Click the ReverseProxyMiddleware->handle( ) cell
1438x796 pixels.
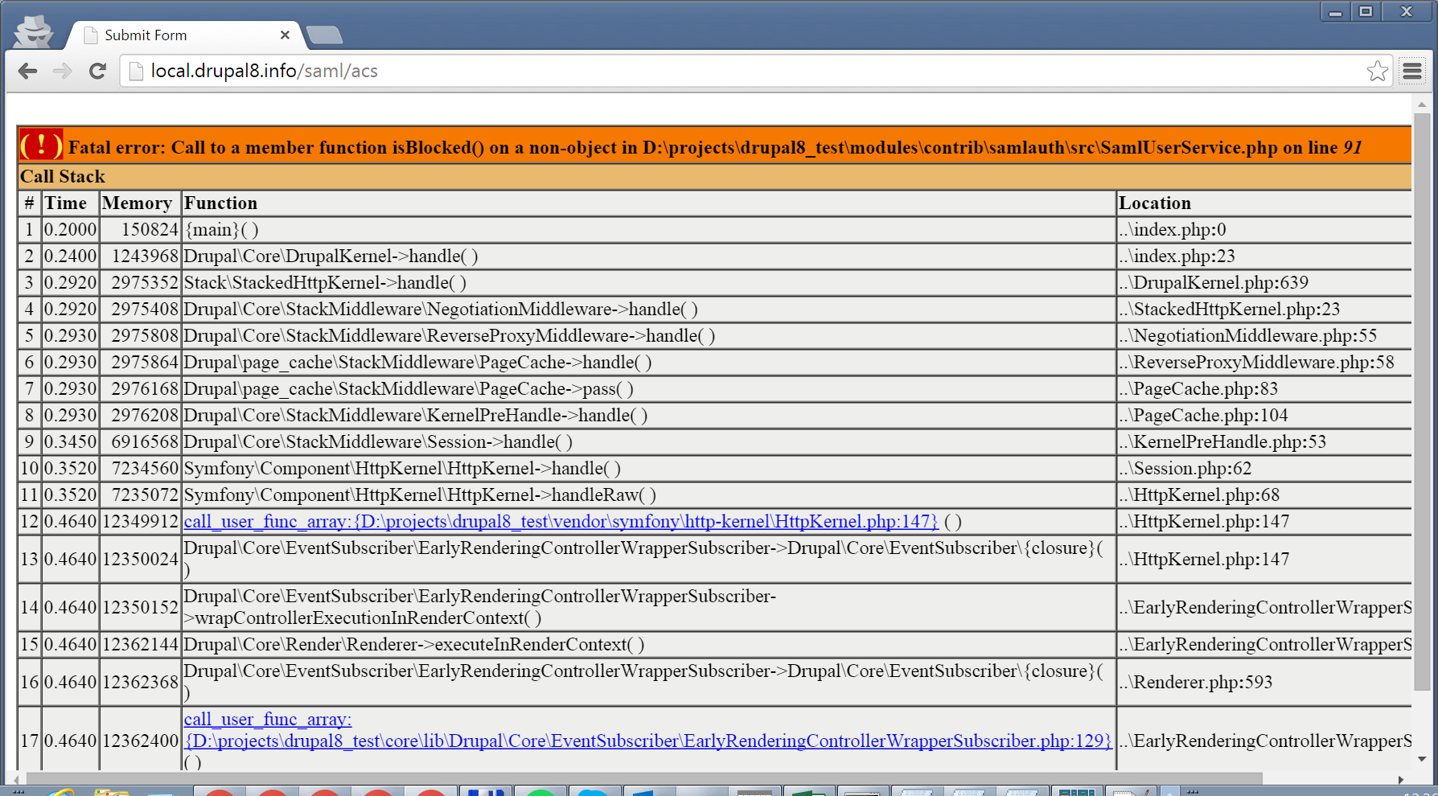648,335
